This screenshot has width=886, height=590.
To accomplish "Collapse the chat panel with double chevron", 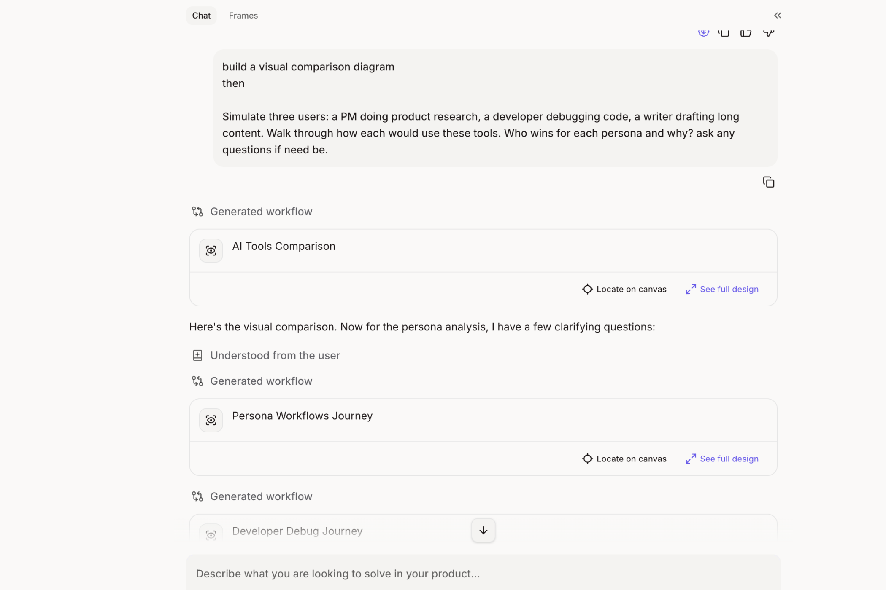I will (778, 16).
